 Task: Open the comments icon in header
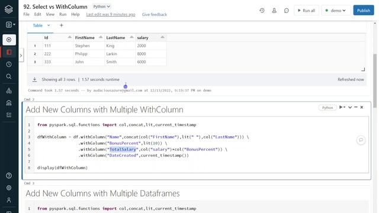click(x=287, y=11)
